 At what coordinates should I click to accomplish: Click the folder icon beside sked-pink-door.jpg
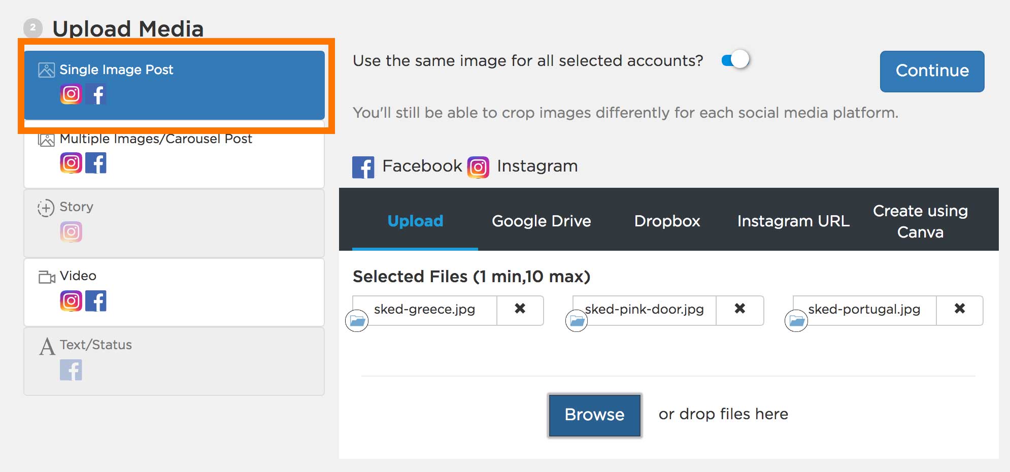pos(577,320)
